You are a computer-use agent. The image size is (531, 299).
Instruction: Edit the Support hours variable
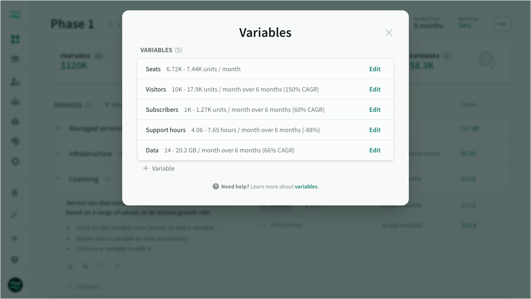coord(375,130)
